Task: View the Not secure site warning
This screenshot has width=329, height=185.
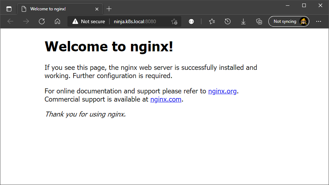Action: (x=88, y=21)
